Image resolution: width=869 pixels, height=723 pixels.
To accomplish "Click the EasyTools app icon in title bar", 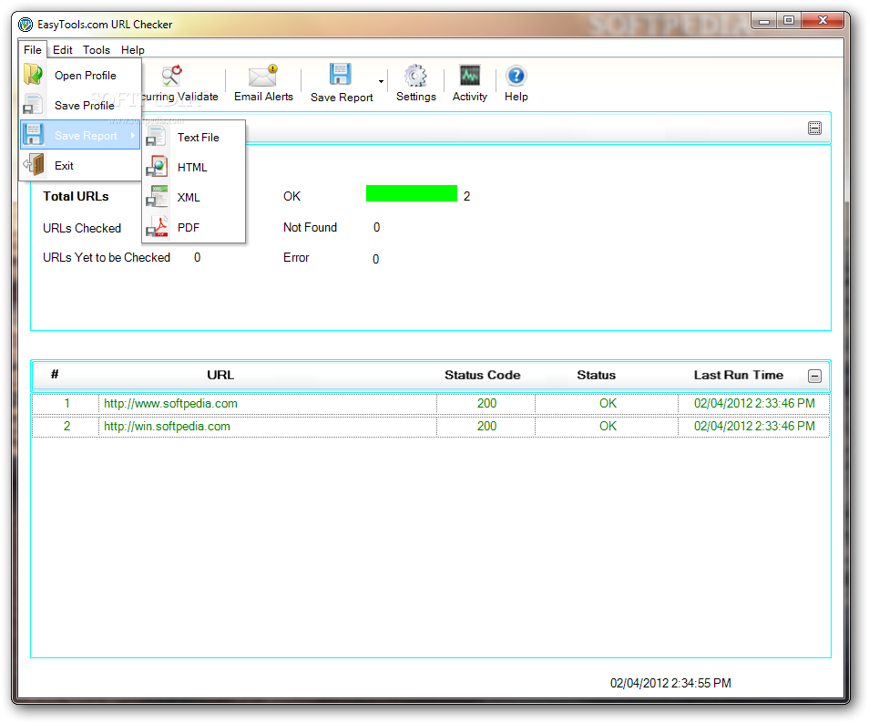I will (x=26, y=25).
